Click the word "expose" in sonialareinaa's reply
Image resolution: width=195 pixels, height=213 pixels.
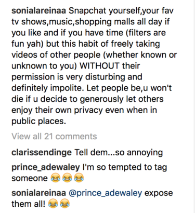[159, 193]
